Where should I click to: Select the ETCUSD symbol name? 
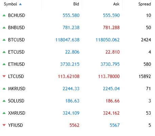(16, 52)
